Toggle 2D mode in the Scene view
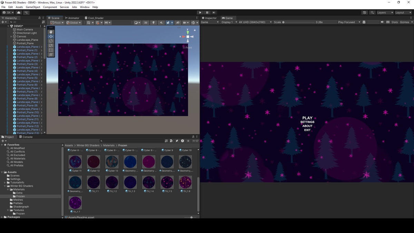The height and width of the screenshot is (233, 414). pyautogui.click(x=146, y=22)
